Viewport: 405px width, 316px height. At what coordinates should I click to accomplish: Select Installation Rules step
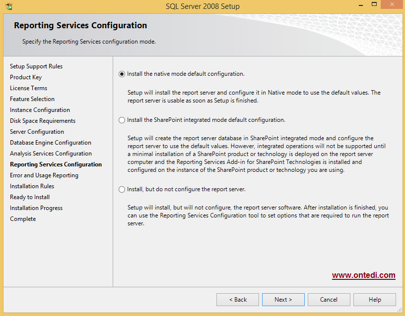coord(32,186)
